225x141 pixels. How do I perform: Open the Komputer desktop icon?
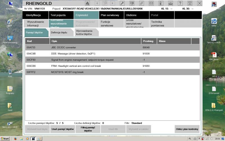click(10, 5)
